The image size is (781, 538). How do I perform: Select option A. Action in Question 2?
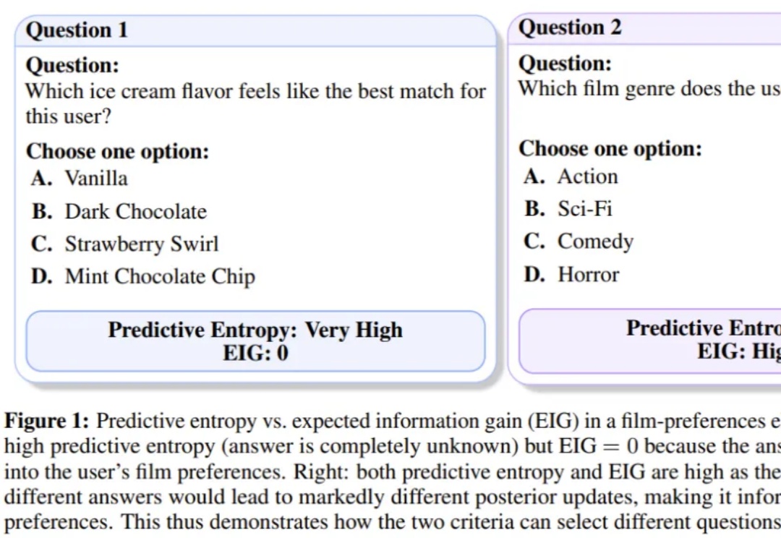tap(571, 176)
